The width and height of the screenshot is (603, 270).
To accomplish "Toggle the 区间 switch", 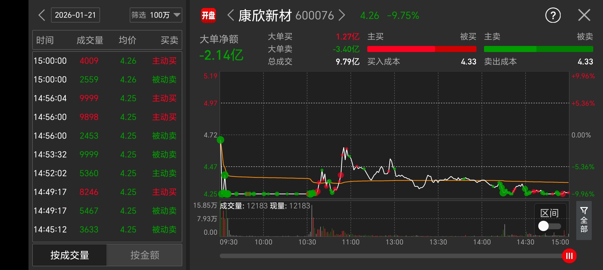I will (x=549, y=226).
